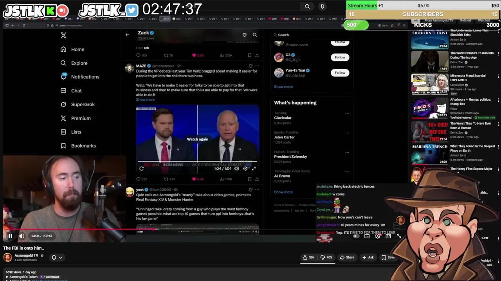Open options for the Jalen Carter trend
This screenshot has height=281, width=501.
347,133
